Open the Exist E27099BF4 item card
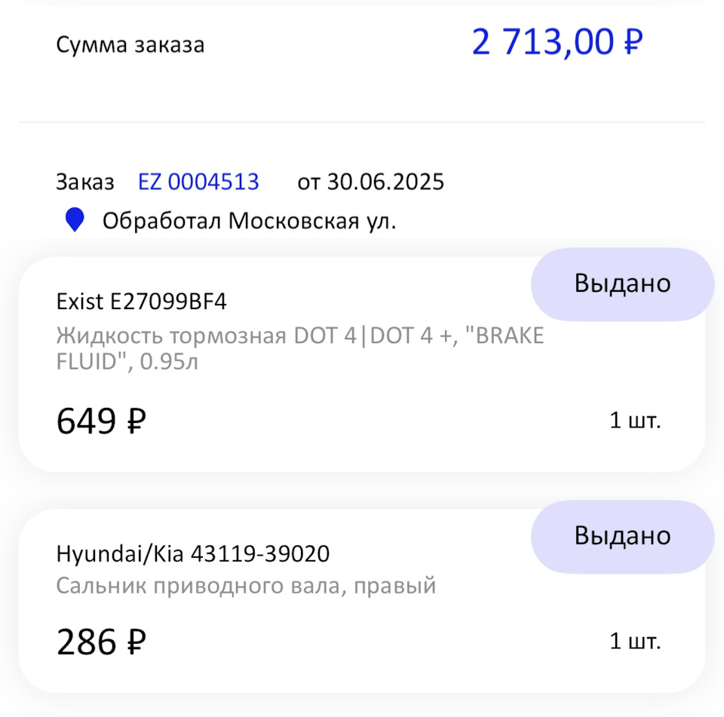This screenshot has width=724, height=717. tap(361, 364)
